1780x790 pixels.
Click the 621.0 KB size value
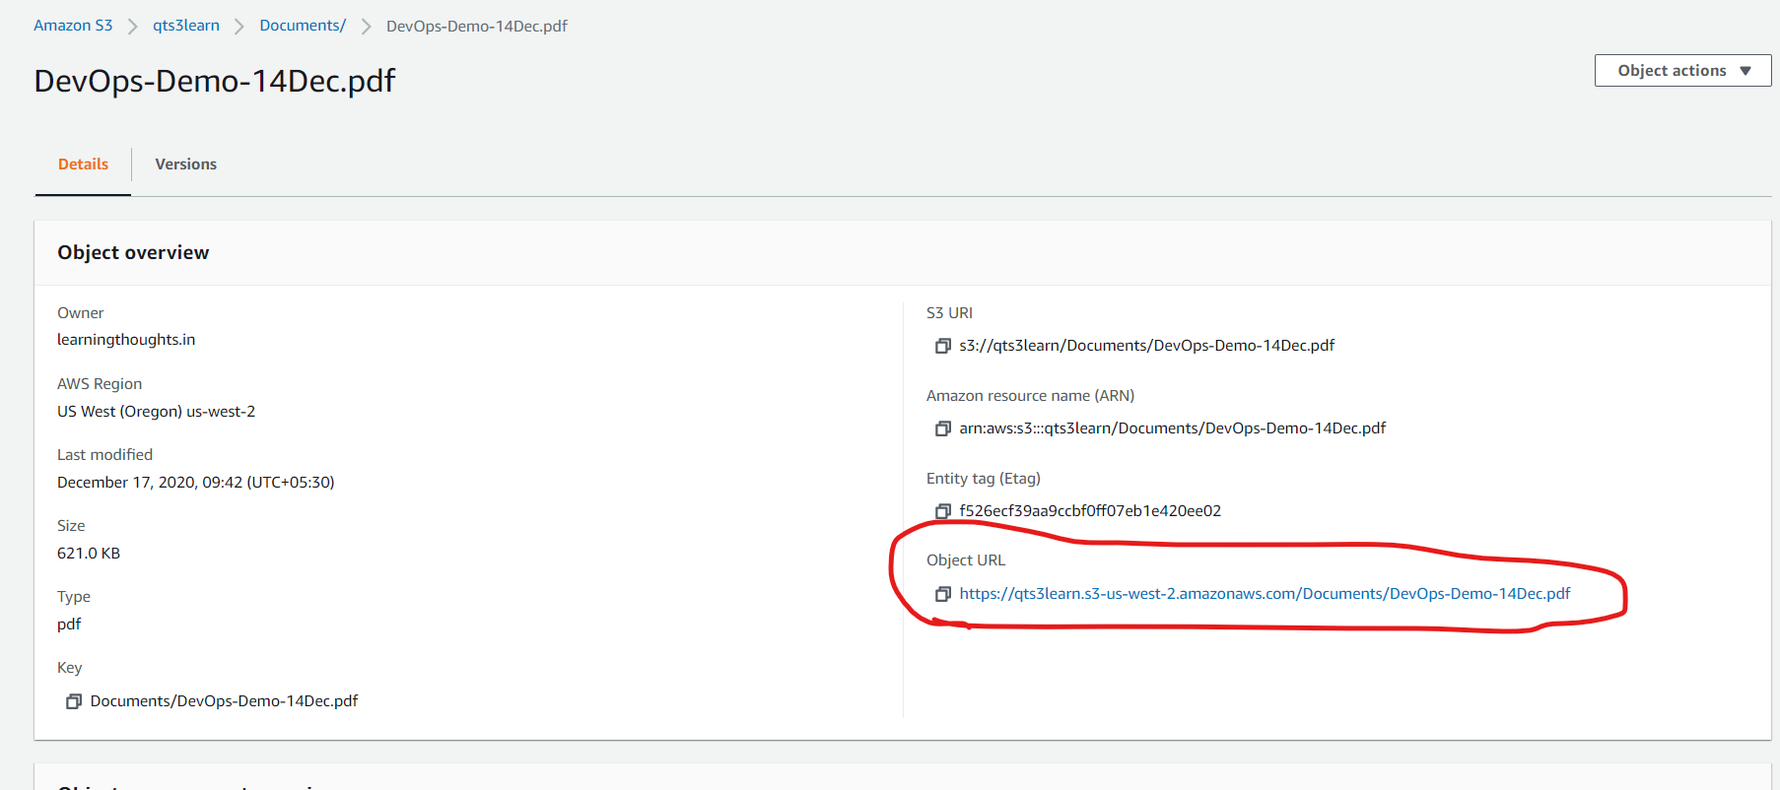(x=89, y=554)
